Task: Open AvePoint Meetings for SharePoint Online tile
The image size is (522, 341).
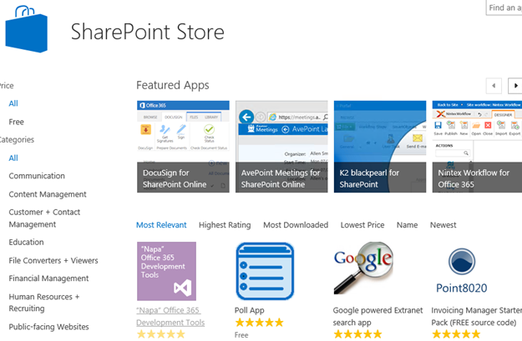Action: coord(281,147)
